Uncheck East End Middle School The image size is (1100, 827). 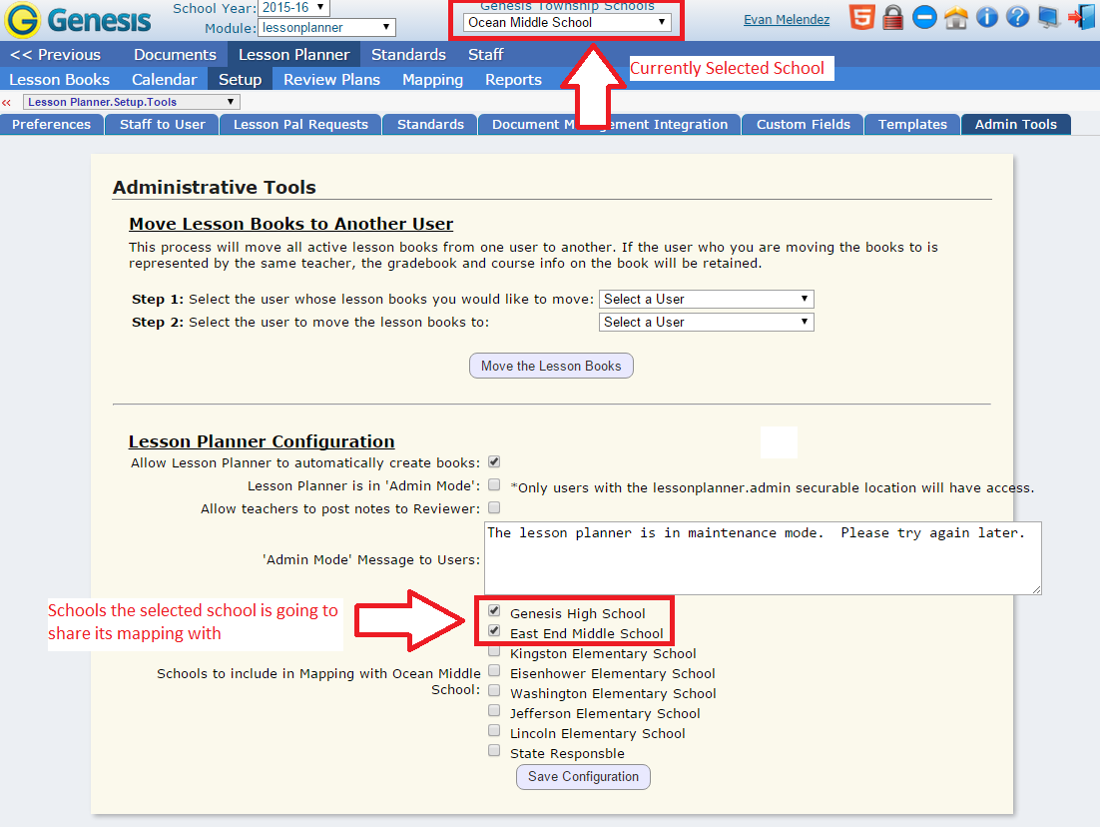pyautogui.click(x=494, y=630)
